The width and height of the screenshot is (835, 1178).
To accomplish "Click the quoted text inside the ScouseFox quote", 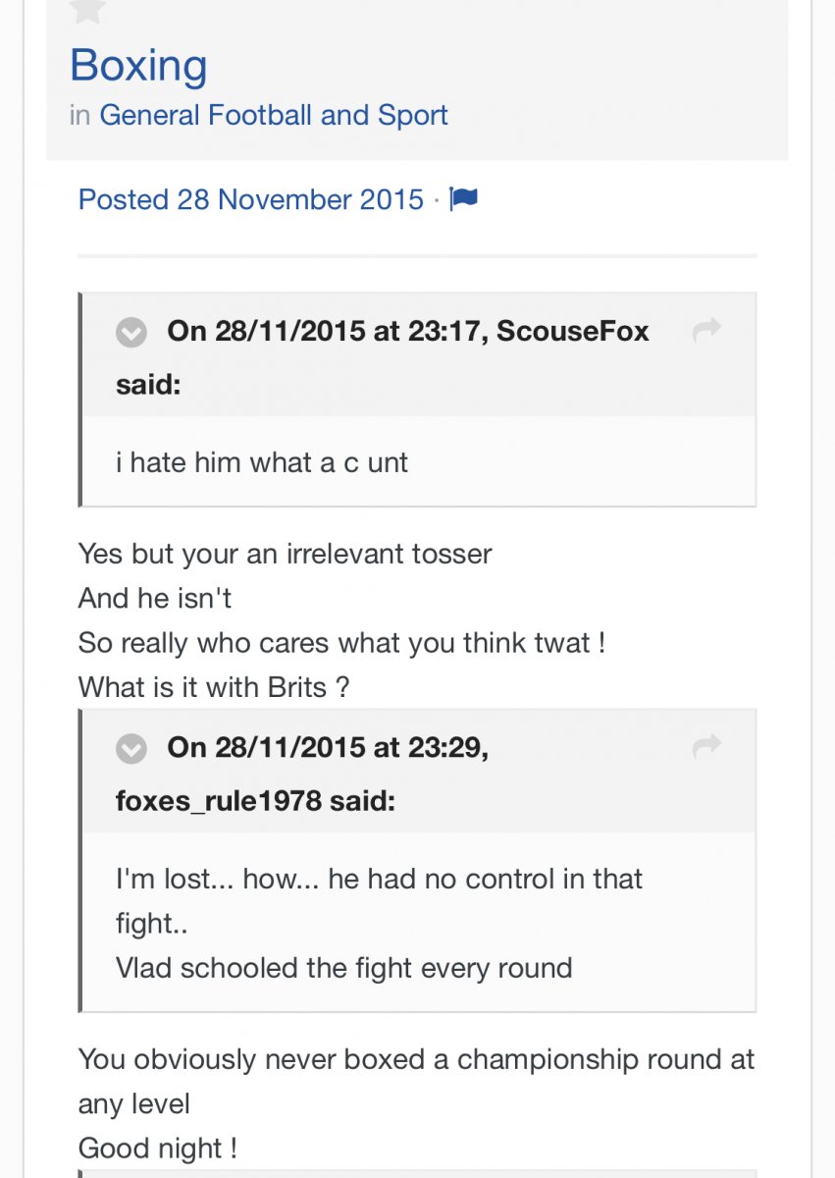I will [261, 462].
